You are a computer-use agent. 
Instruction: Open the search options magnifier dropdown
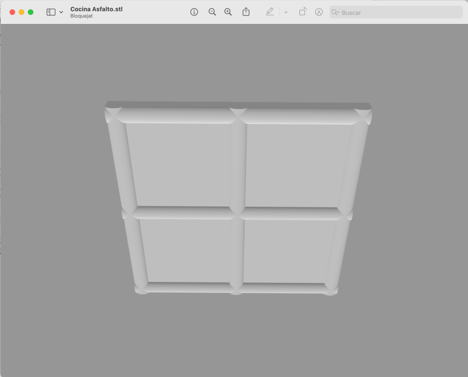click(x=335, y=13)
